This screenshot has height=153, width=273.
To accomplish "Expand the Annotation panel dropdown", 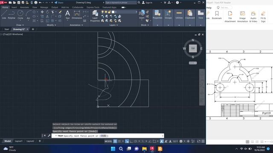I will pos(76,25).
